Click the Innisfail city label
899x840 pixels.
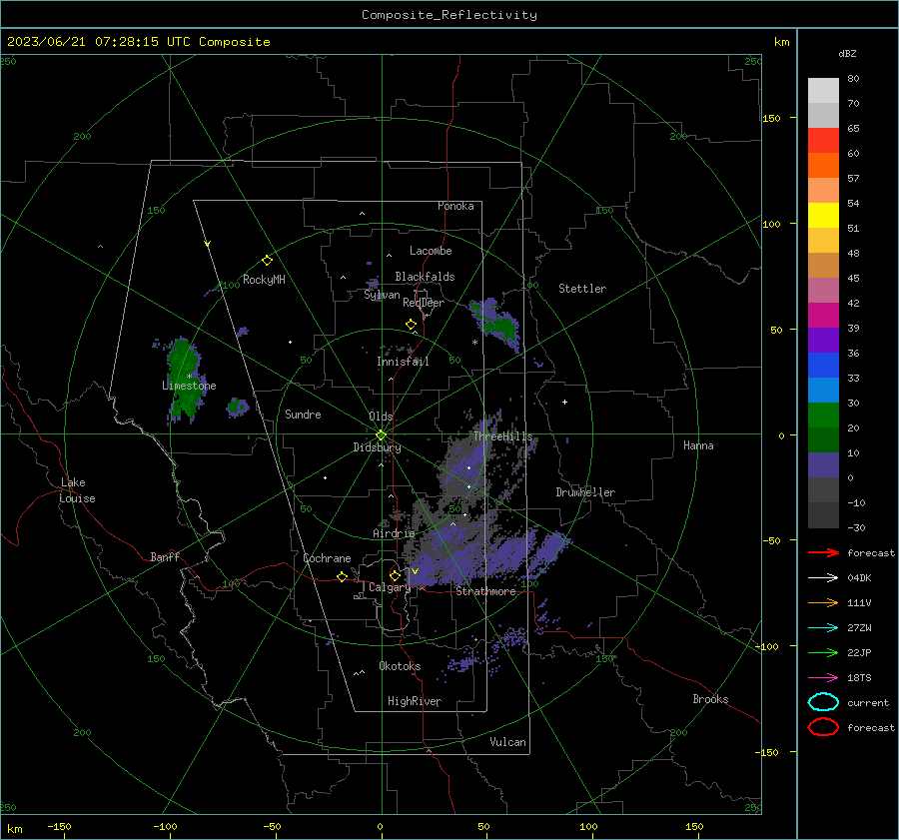click(403, 362)
